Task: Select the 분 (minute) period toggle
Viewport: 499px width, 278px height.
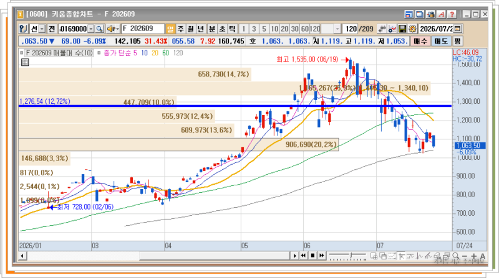Action: pyautogui.click(x=211, y=29)
